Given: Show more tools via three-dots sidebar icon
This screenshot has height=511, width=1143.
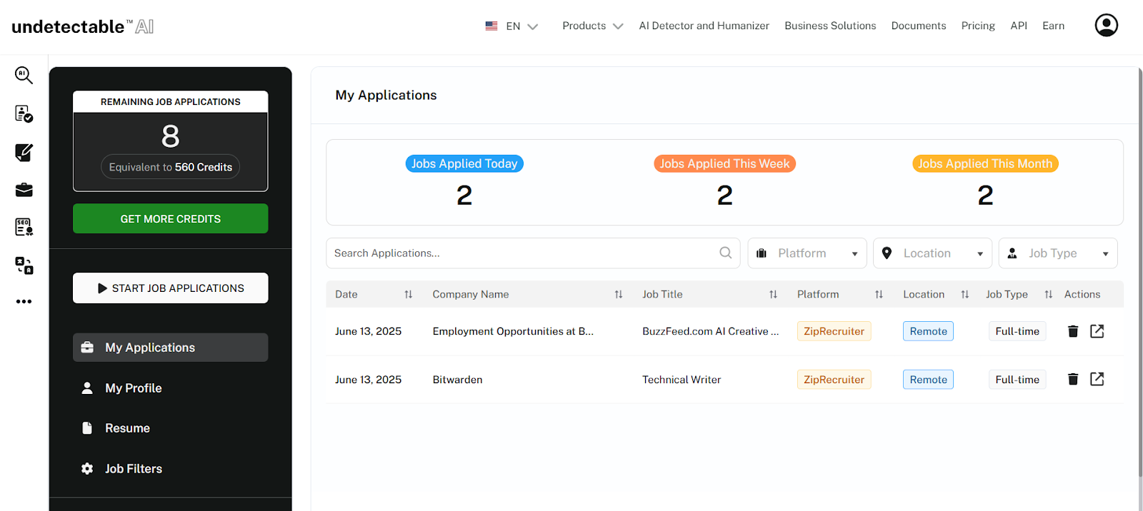Looking at the screenshot, I should tap(24, 301).
